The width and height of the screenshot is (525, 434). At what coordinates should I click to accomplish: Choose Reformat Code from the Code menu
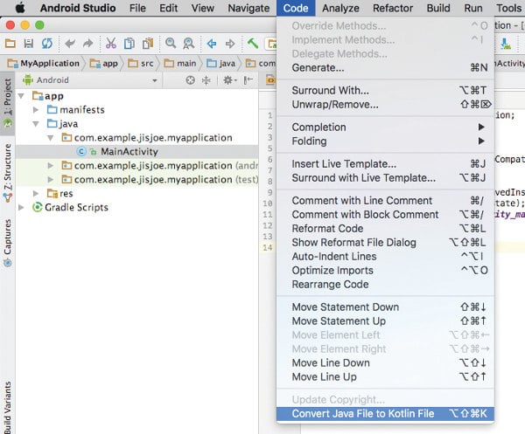coord(327,229)
